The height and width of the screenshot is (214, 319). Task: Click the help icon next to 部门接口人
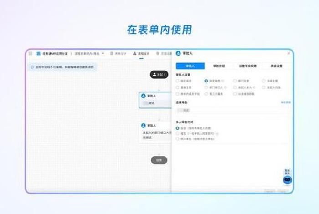(226, 87)
